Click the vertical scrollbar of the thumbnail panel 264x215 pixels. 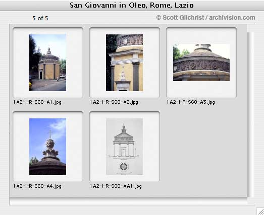tap(250, 115)
